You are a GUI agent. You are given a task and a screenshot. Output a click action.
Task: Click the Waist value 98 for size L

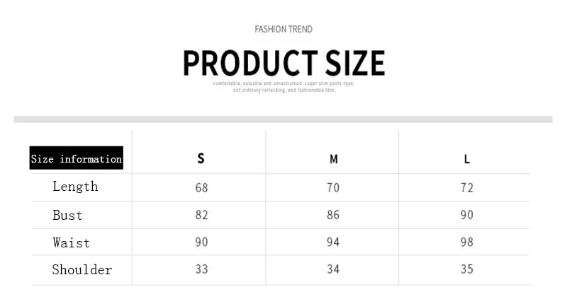pos(467,242)
